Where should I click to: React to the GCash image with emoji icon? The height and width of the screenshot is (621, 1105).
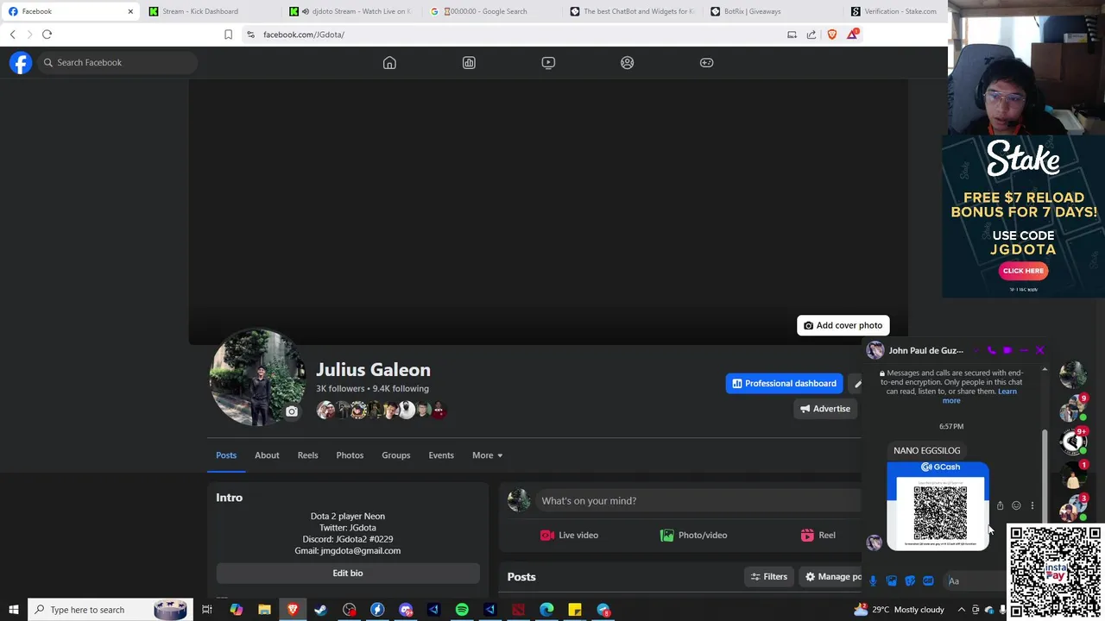1016,505
